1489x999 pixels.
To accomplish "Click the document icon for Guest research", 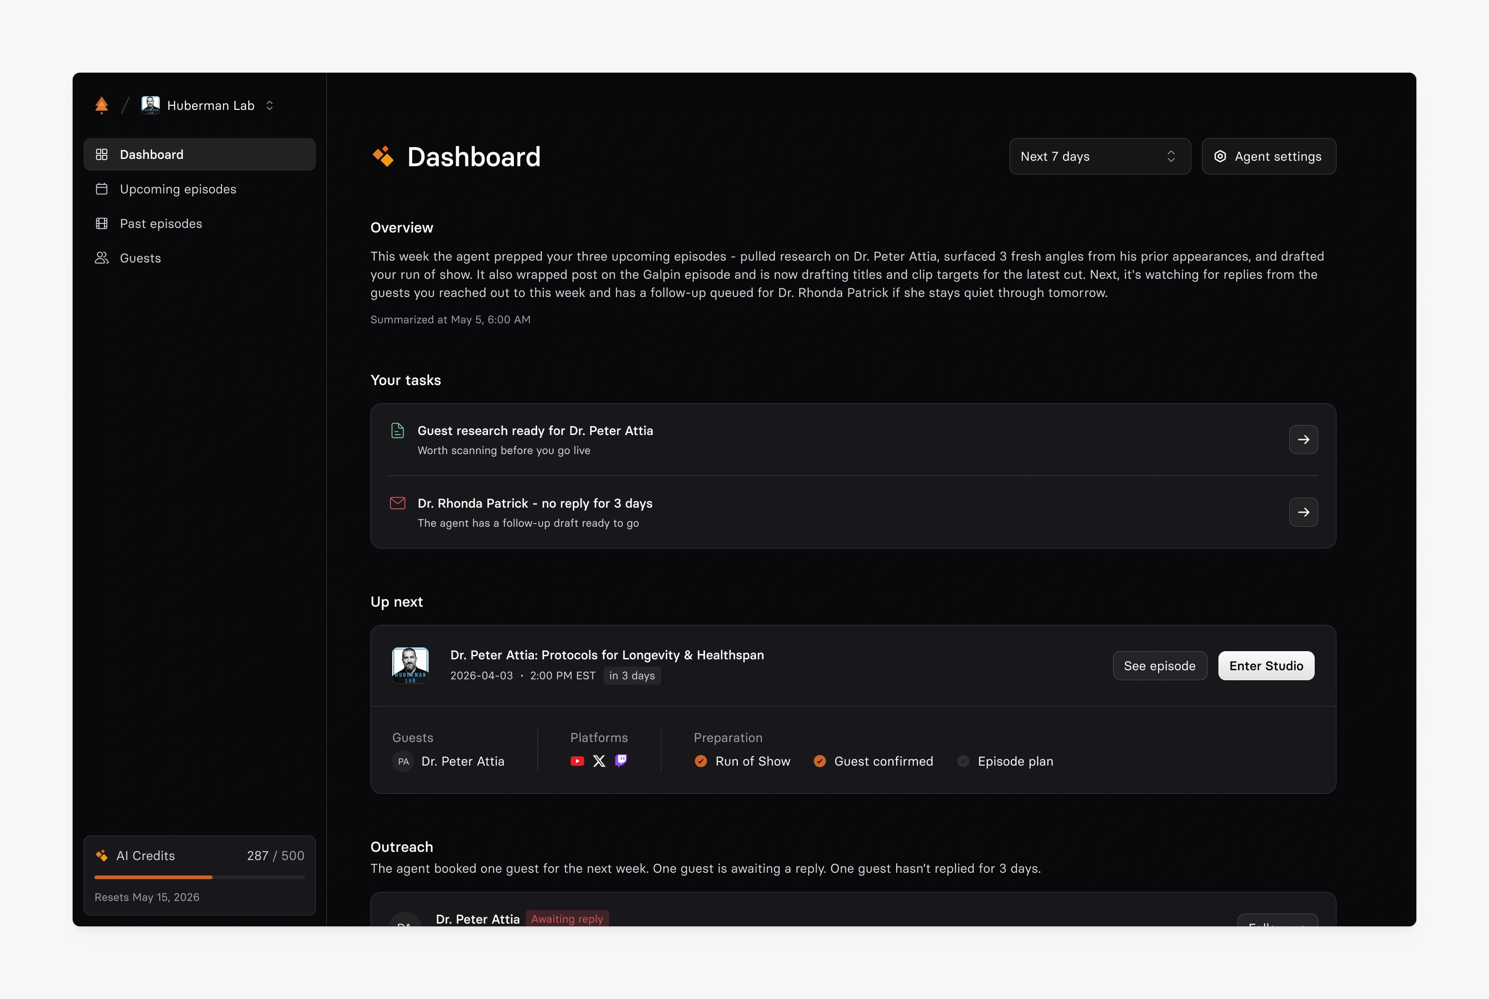I will point(397,430).
